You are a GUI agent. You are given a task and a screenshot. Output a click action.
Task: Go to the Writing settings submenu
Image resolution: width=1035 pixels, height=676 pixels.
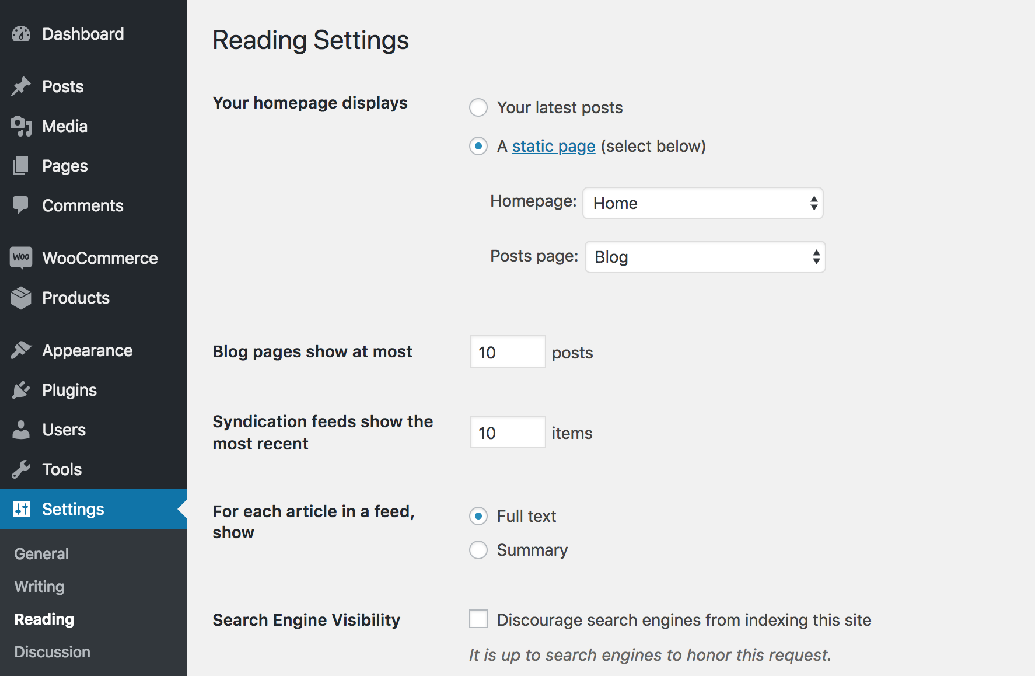[x=39, y=586]
